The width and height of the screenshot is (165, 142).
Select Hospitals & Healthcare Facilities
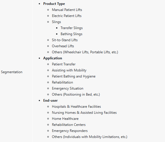pos(76,107)
